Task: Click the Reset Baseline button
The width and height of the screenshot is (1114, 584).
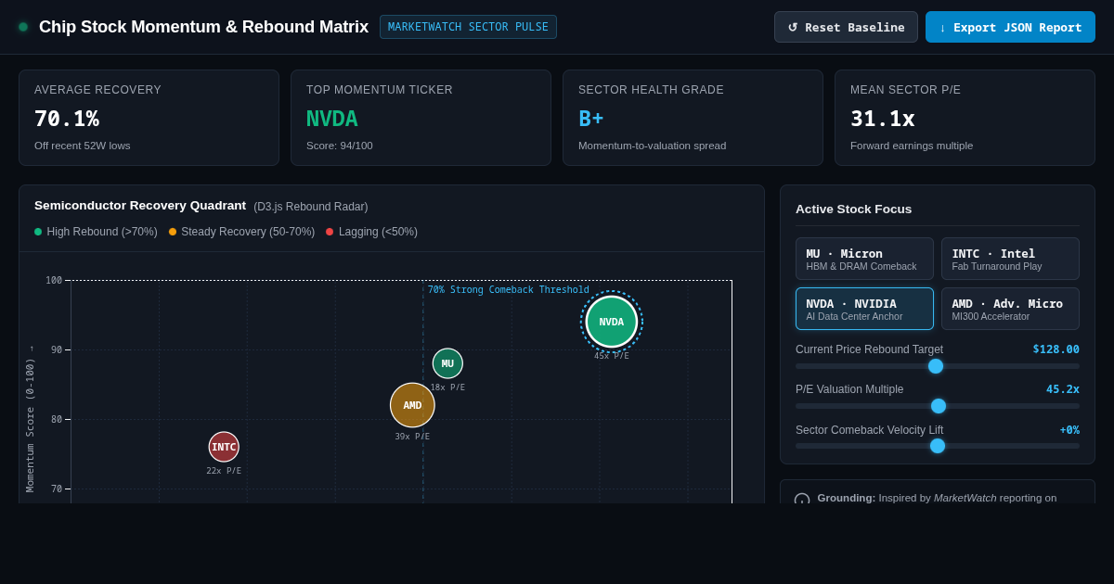Action: (x=846, y=27)
